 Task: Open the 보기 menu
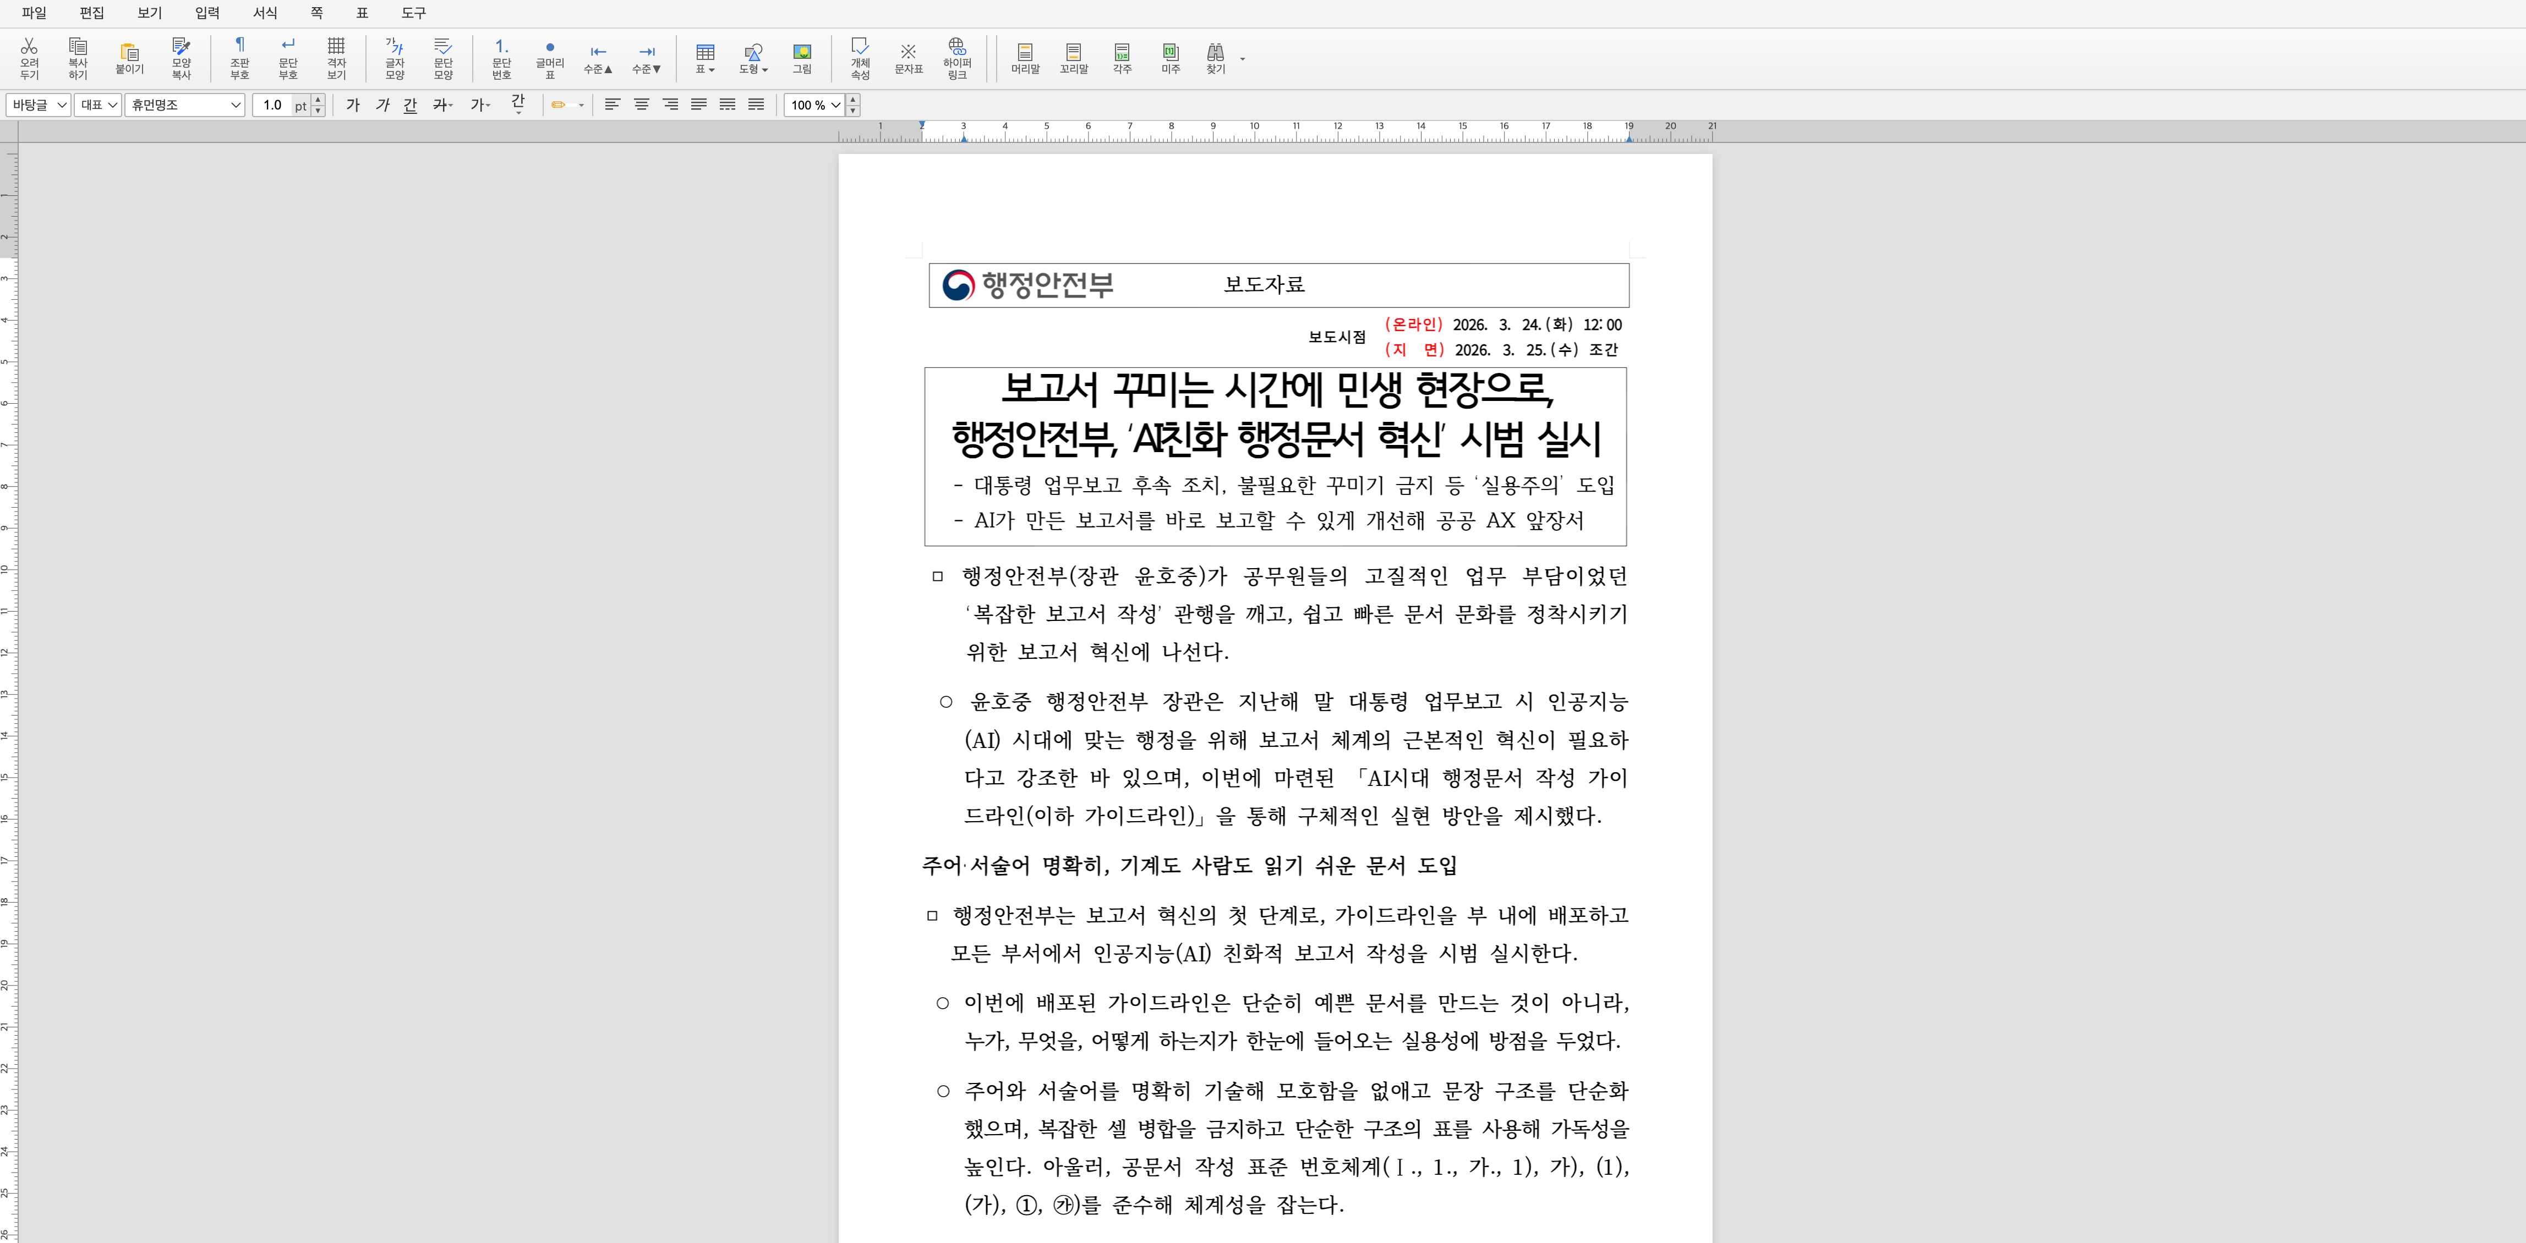(149, 13)
